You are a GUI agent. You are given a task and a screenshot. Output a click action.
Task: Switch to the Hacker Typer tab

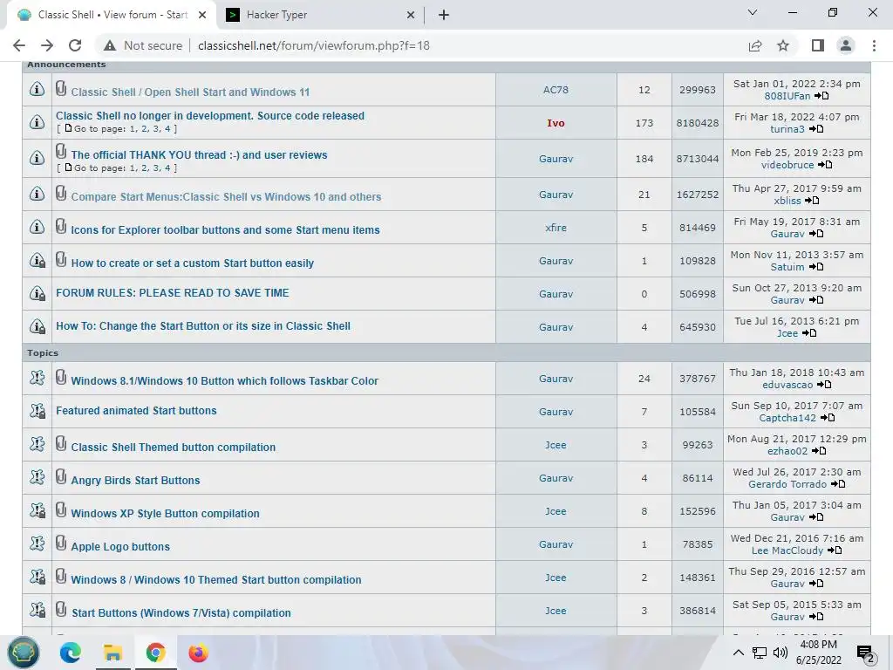(321, 15)
